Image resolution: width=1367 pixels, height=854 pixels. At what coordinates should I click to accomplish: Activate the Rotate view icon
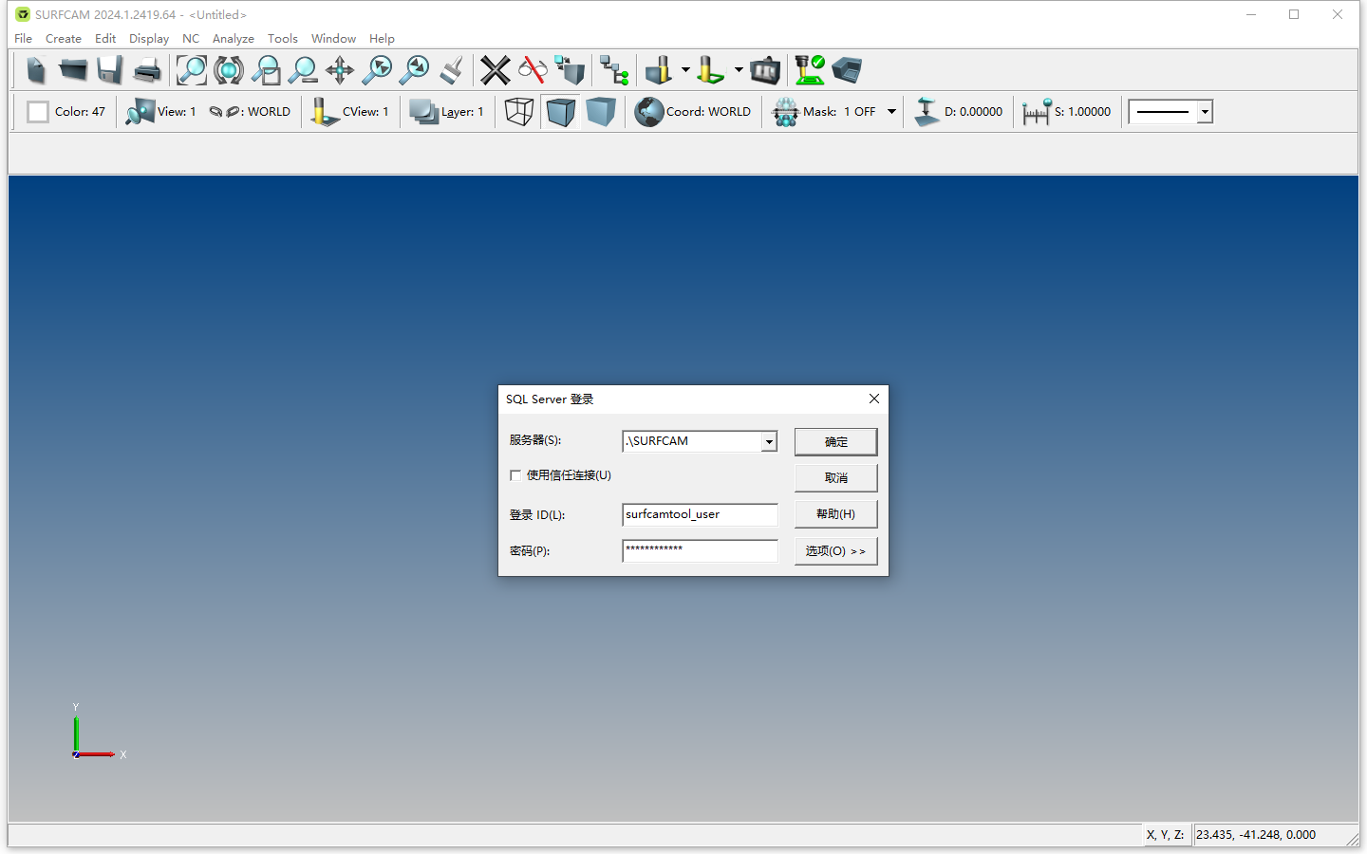pos(229,70)
